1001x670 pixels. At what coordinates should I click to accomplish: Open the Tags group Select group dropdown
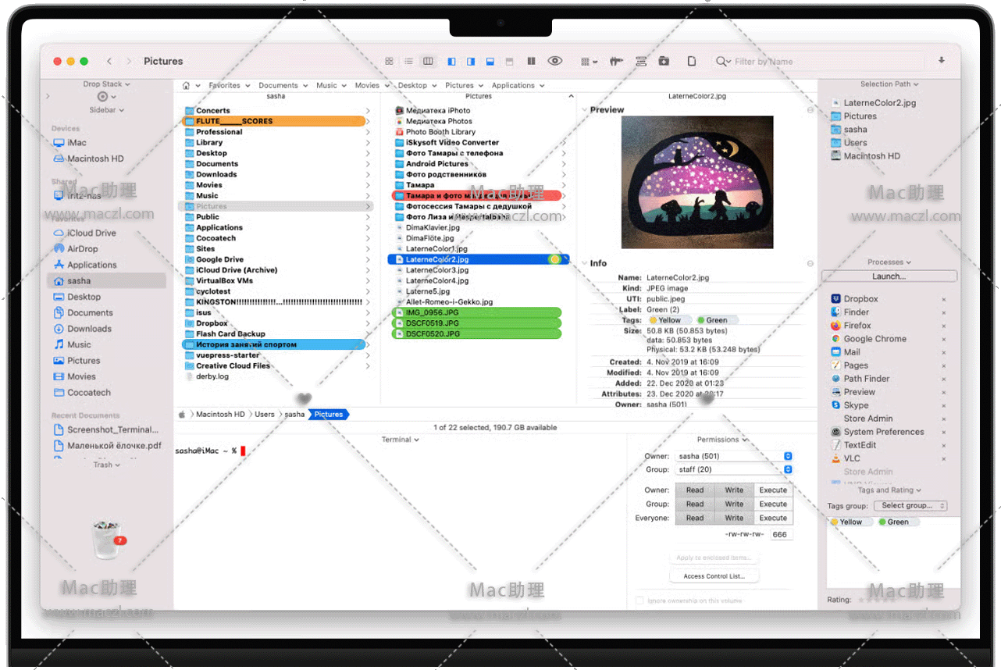(x=910, y=506)
